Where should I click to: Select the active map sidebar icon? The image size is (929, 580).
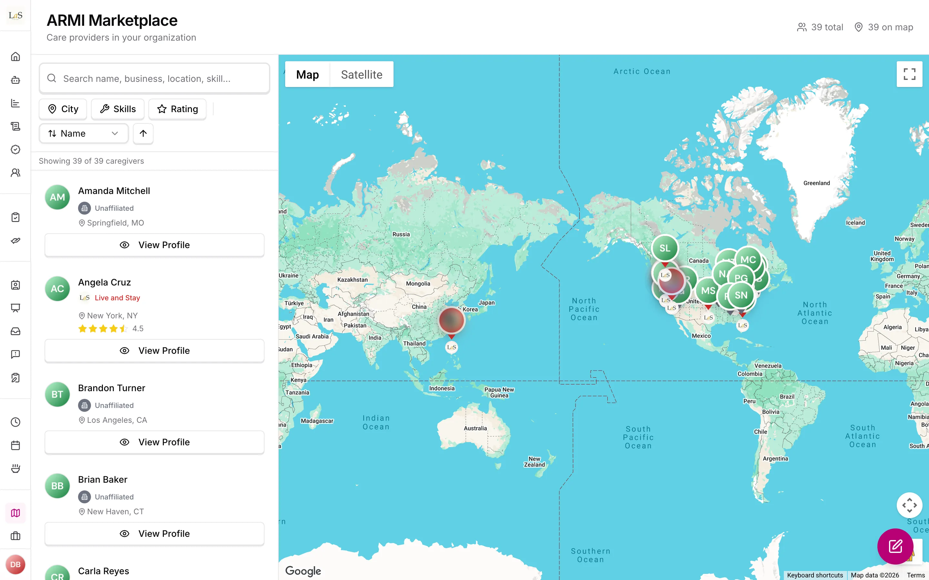(x=15, y=513)
